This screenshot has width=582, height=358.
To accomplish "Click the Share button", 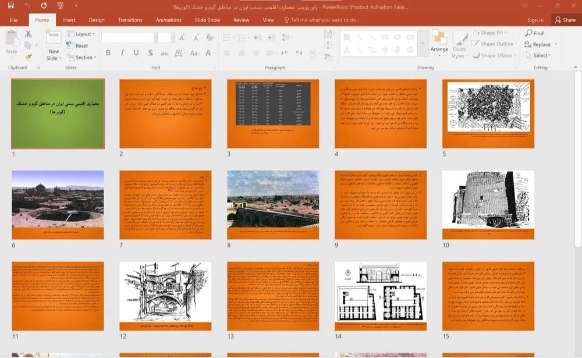I will coord(565,20).
